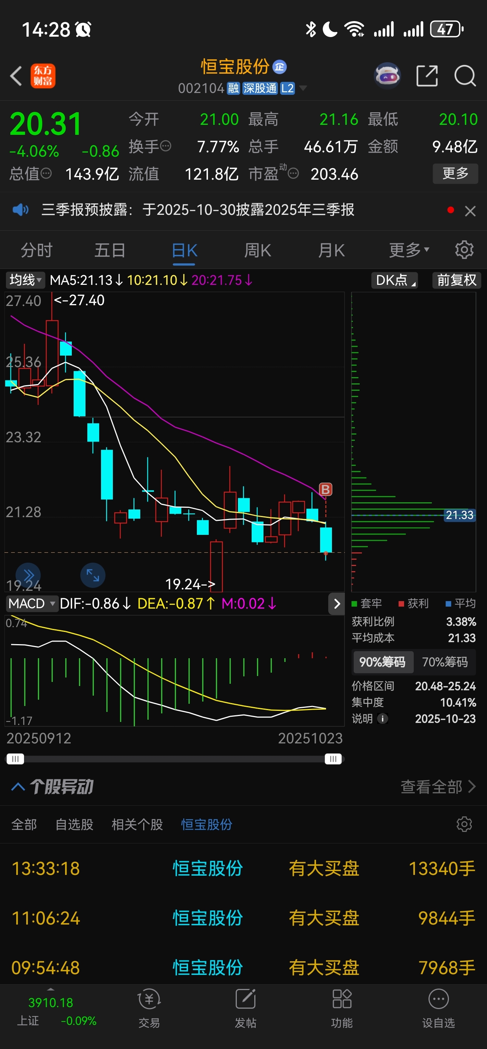Dismiss the announcement banner with X
This screenshot has height=1049, width=487.
click(x=470, y=211)
